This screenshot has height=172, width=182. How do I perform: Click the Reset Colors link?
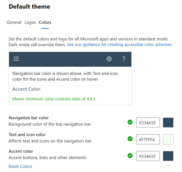click(20, 167)
